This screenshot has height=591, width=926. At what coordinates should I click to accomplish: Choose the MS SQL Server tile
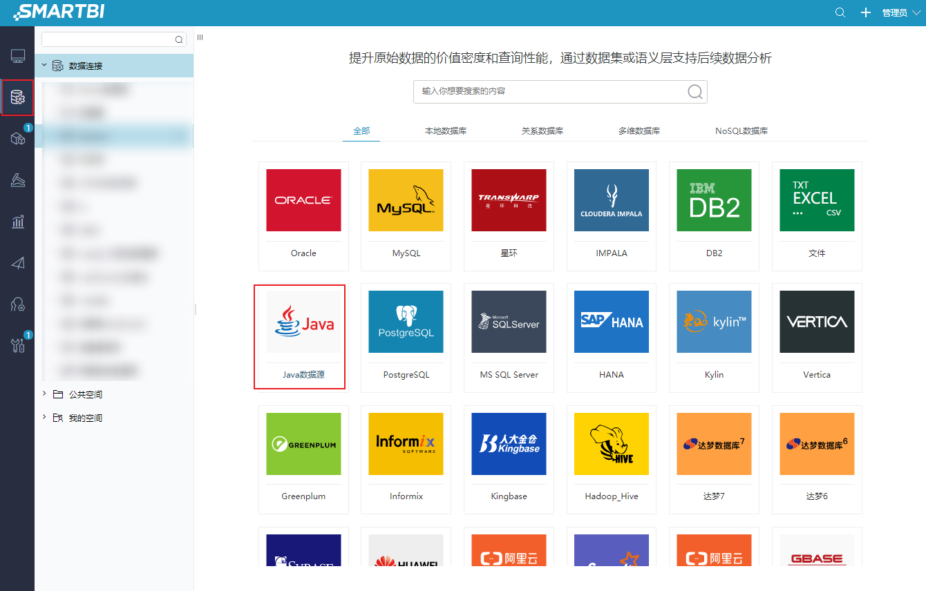tap(509, 338)
